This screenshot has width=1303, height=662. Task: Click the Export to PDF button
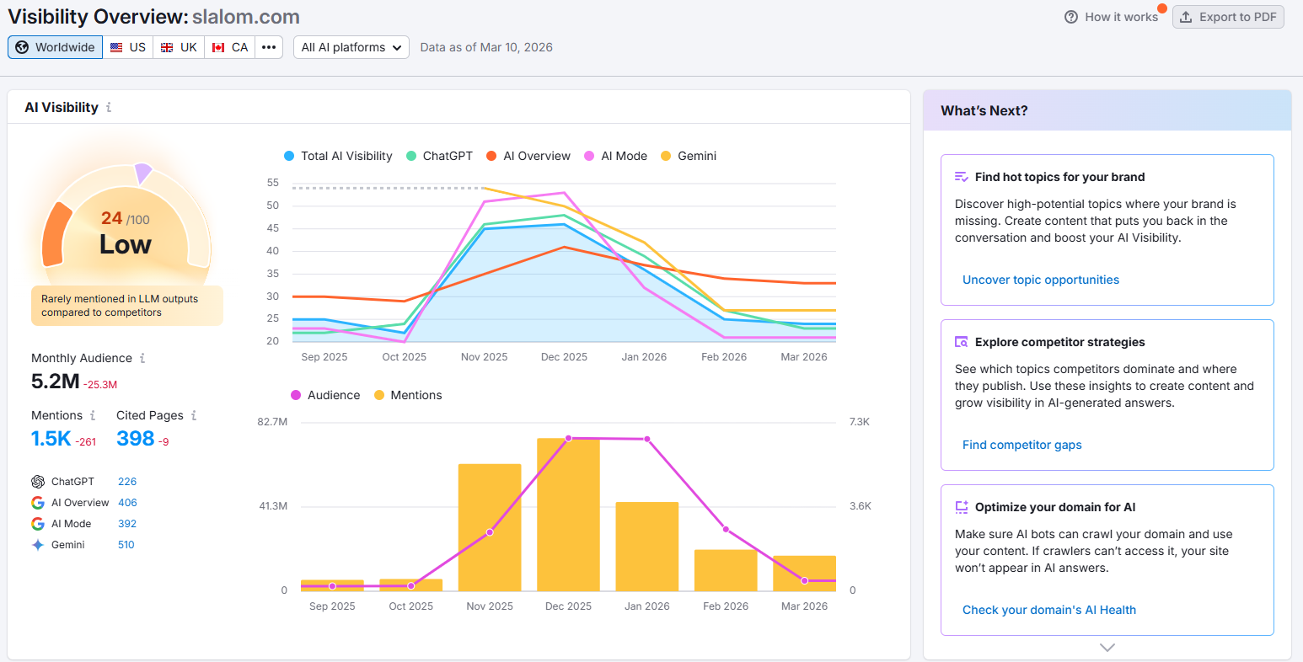tap(1228, 17)
